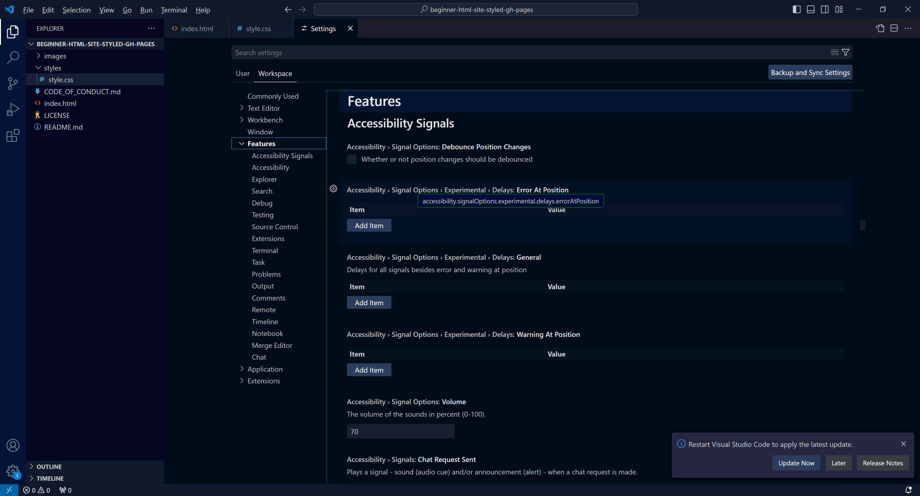This screenshot has height=496, width=920.
Task: Toggle the panel layout icon
Action: (811, 10)
